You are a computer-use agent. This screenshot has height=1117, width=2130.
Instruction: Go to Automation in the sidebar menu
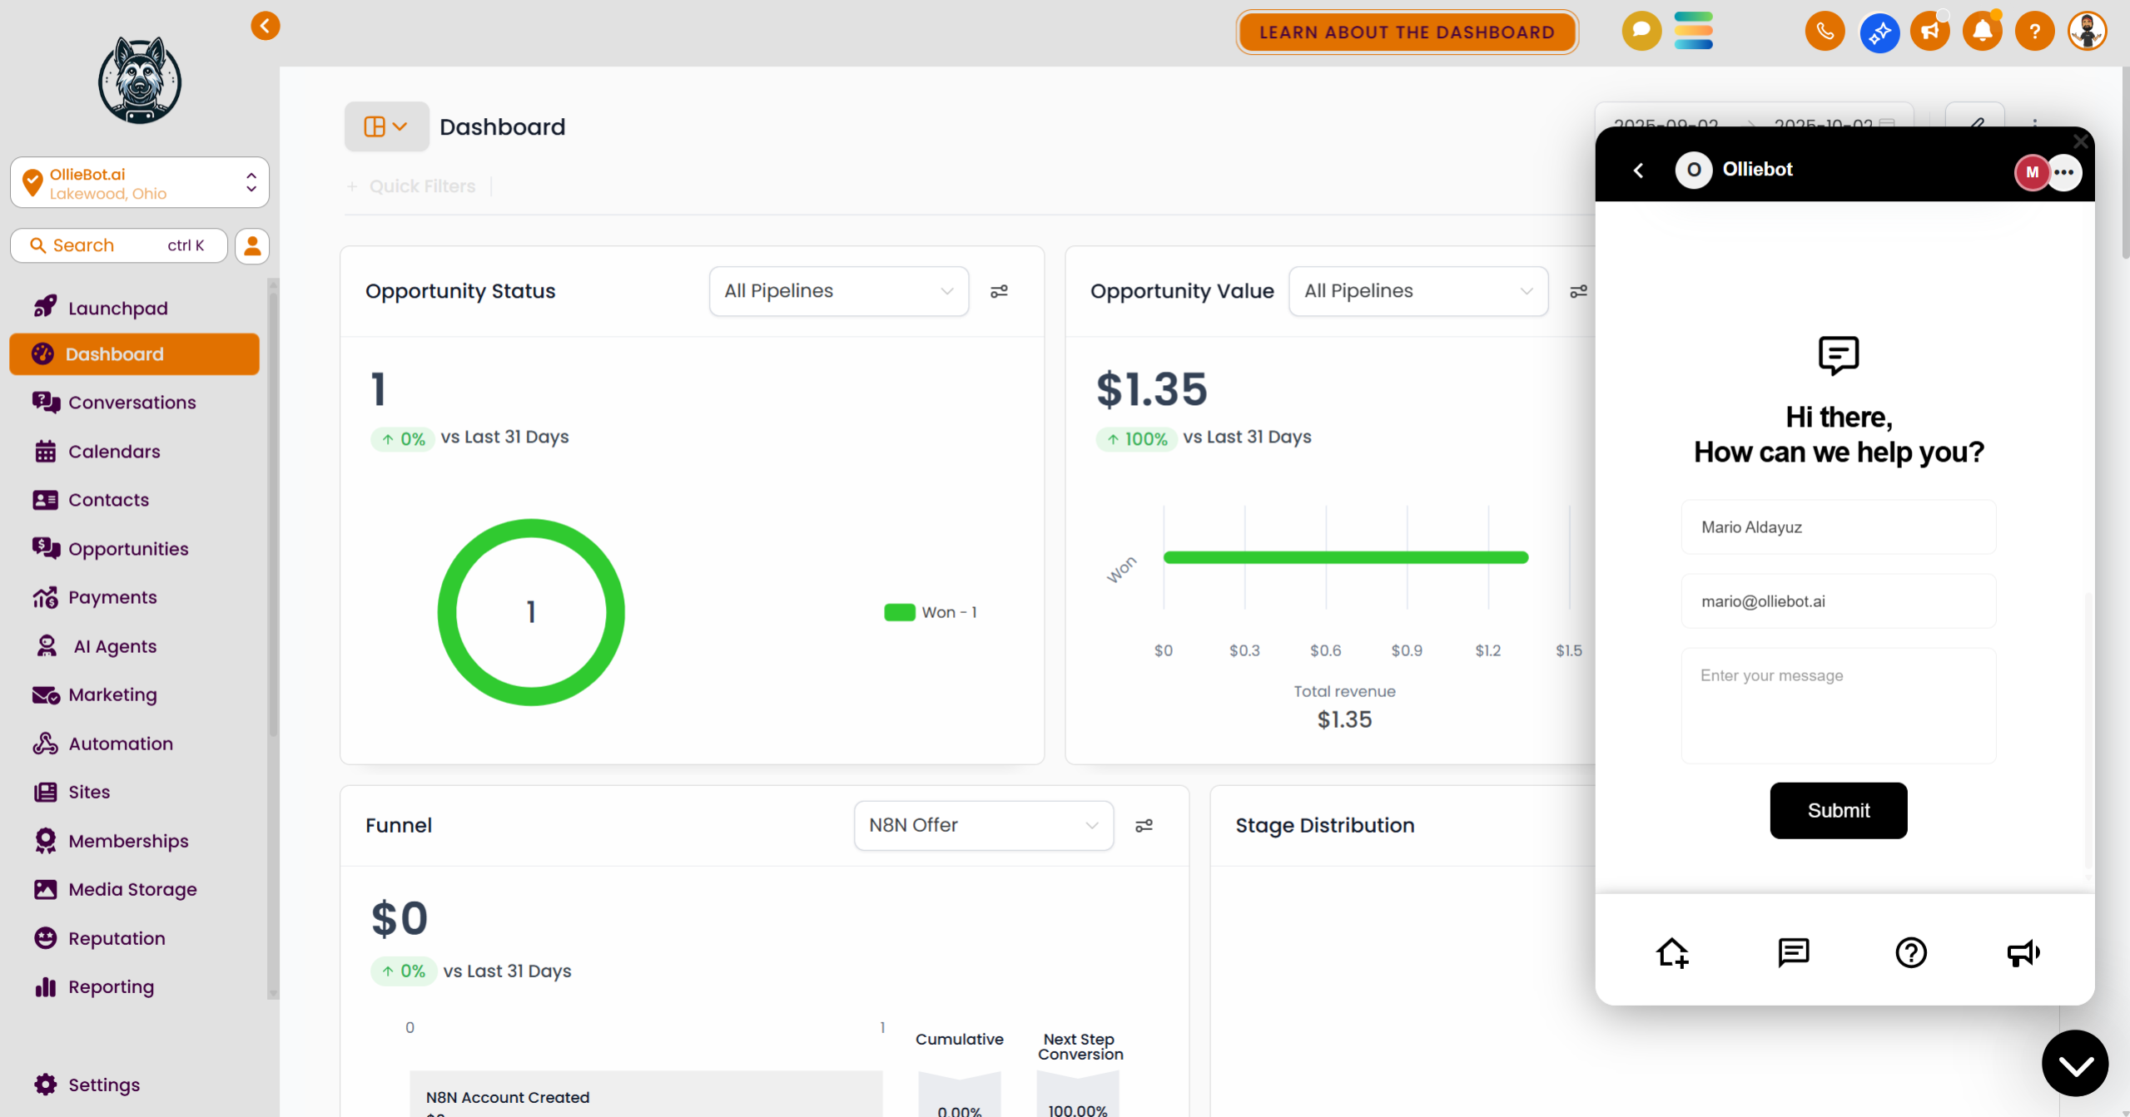pos(120,744)
